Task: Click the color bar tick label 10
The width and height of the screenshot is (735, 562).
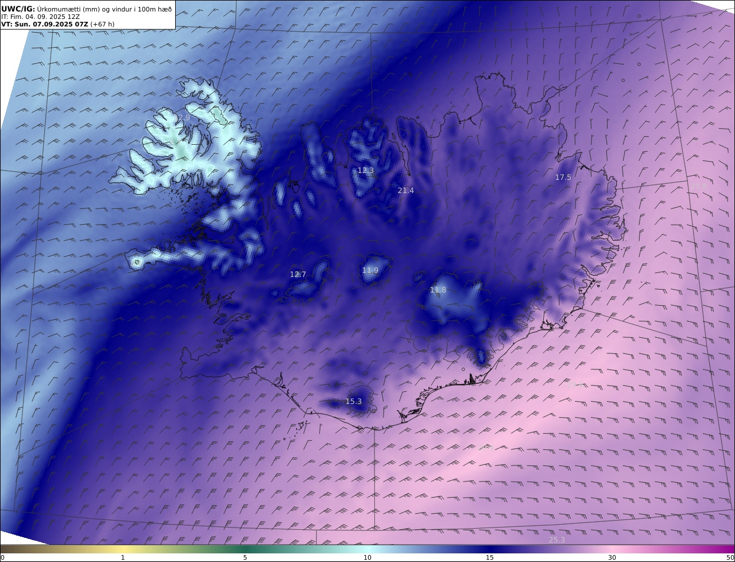Action: (367, 557)
